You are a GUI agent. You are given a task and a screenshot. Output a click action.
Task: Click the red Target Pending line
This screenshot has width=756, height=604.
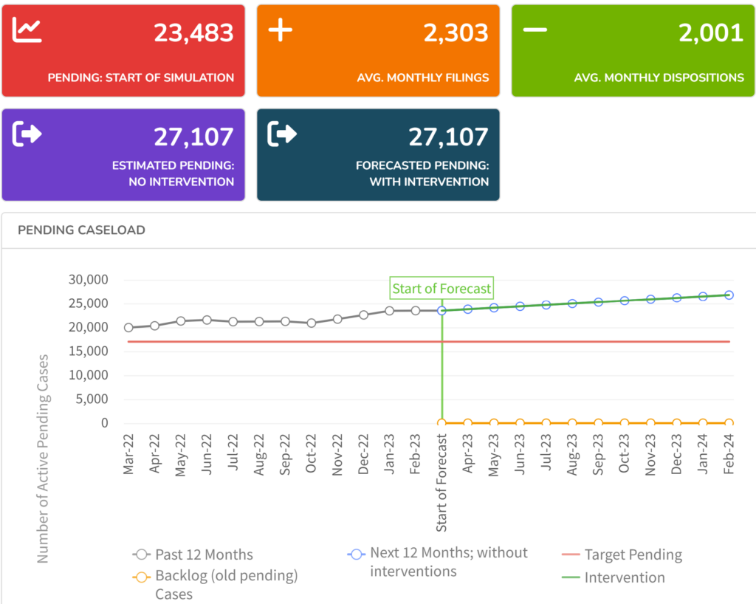tap(295, 342)
